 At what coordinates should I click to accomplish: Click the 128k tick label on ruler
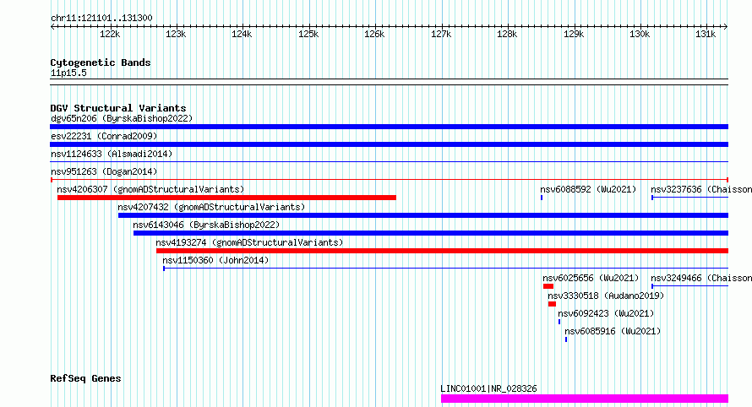pos(507,34)
